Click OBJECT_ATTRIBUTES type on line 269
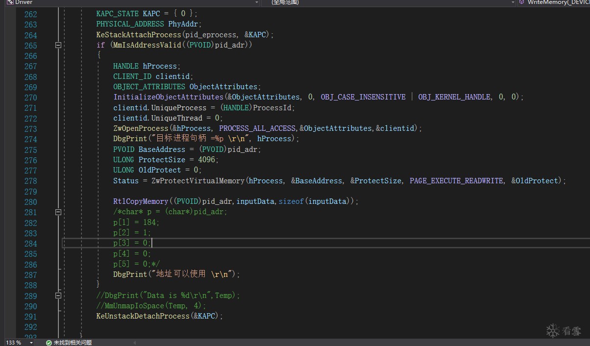 coord(149,87)
